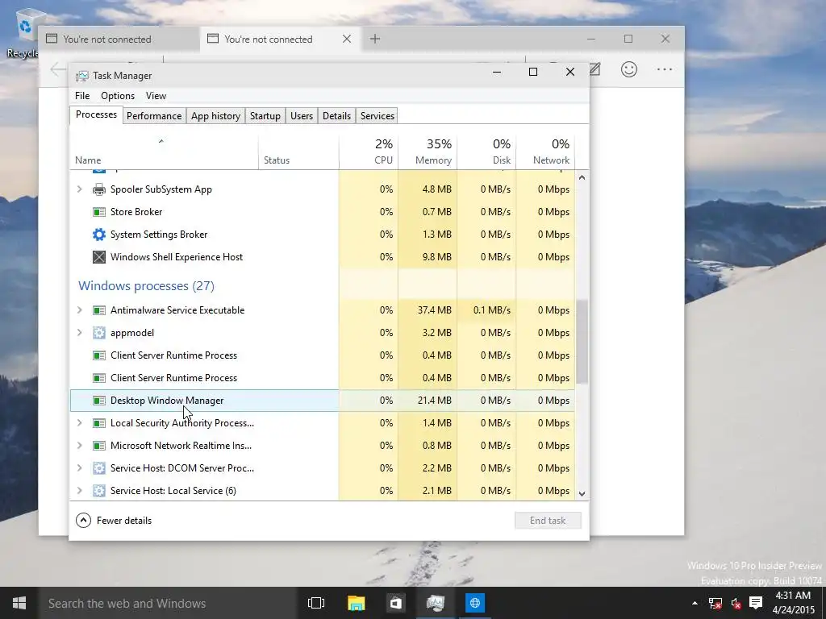This screenshot has height=619, width=826.
Task: Switch to the Users tab
Action: tap(302, 116)
